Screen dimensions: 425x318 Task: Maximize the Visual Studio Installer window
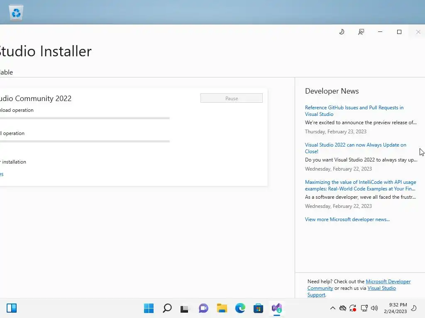399,32
